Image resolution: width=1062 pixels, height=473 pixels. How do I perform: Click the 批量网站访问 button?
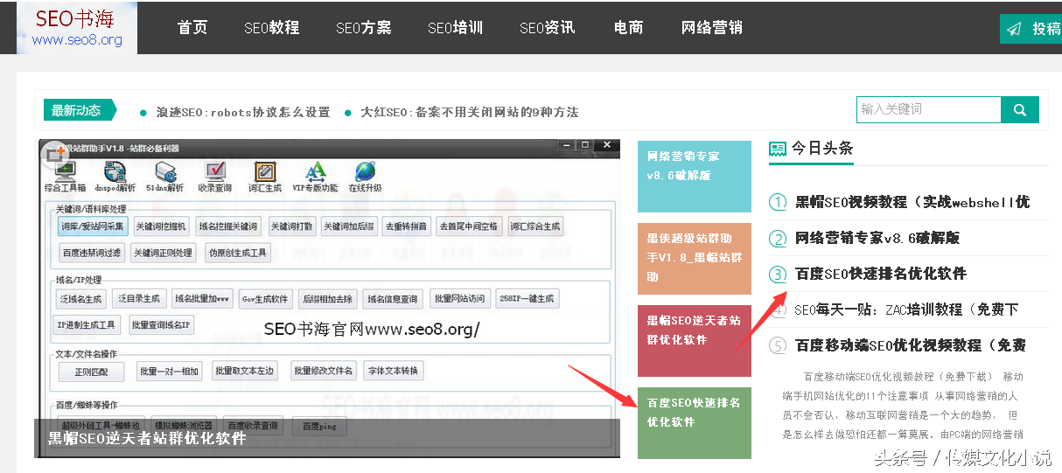point(459,299)
